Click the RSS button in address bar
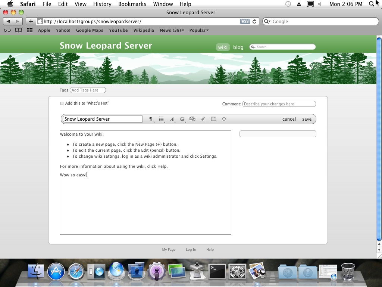The height and width of the screenshot is (287, 382). pos(245,21)
